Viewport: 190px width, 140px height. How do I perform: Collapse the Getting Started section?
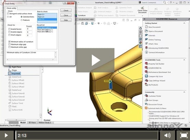(184, 23)
